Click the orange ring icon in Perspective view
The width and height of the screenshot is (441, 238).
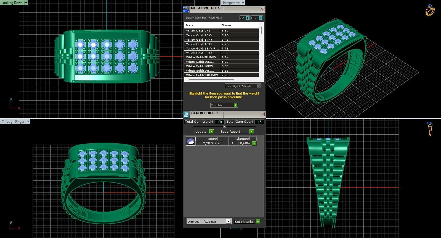coord(430,11)
